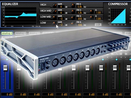The width and height of the screenshot is (131, 98).
Task: Select the LOW MID frequency field 300
Action: 80,19
